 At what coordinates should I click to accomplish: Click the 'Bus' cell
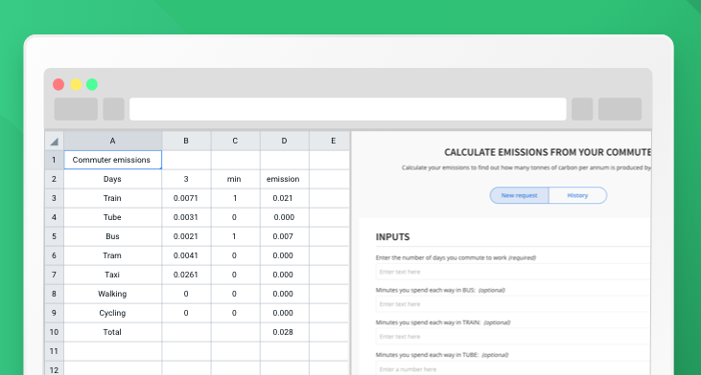(x=112, y=236)
